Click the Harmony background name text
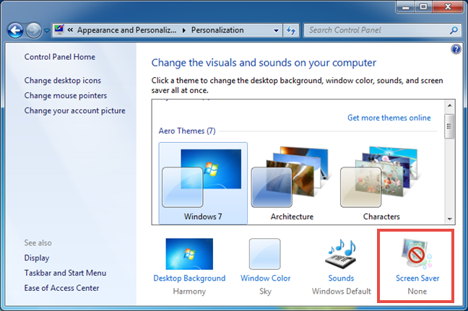This screenshot has width=468, height=311. coord(189,292)
